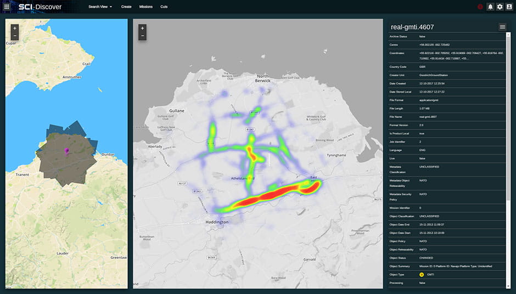
Task: Zoom in on the heatmap view
Action: coord(142,28)
